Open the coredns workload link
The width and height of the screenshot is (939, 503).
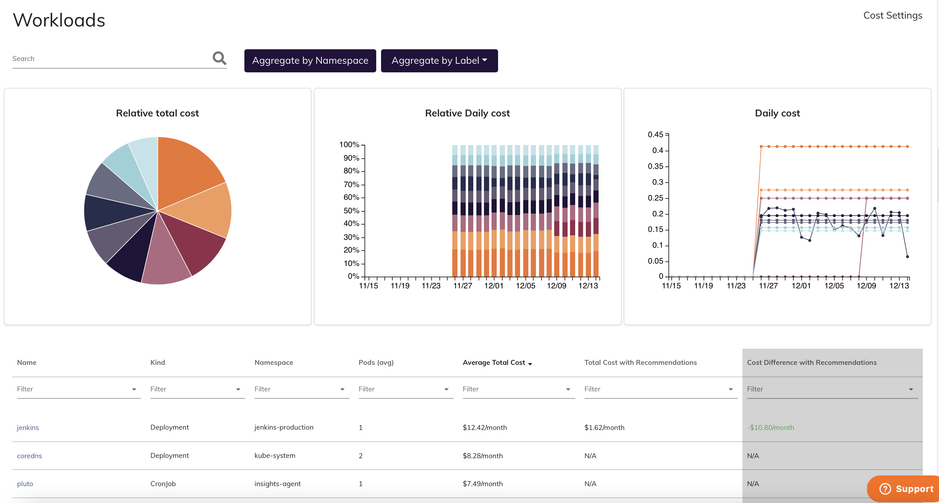pos(29,455)
